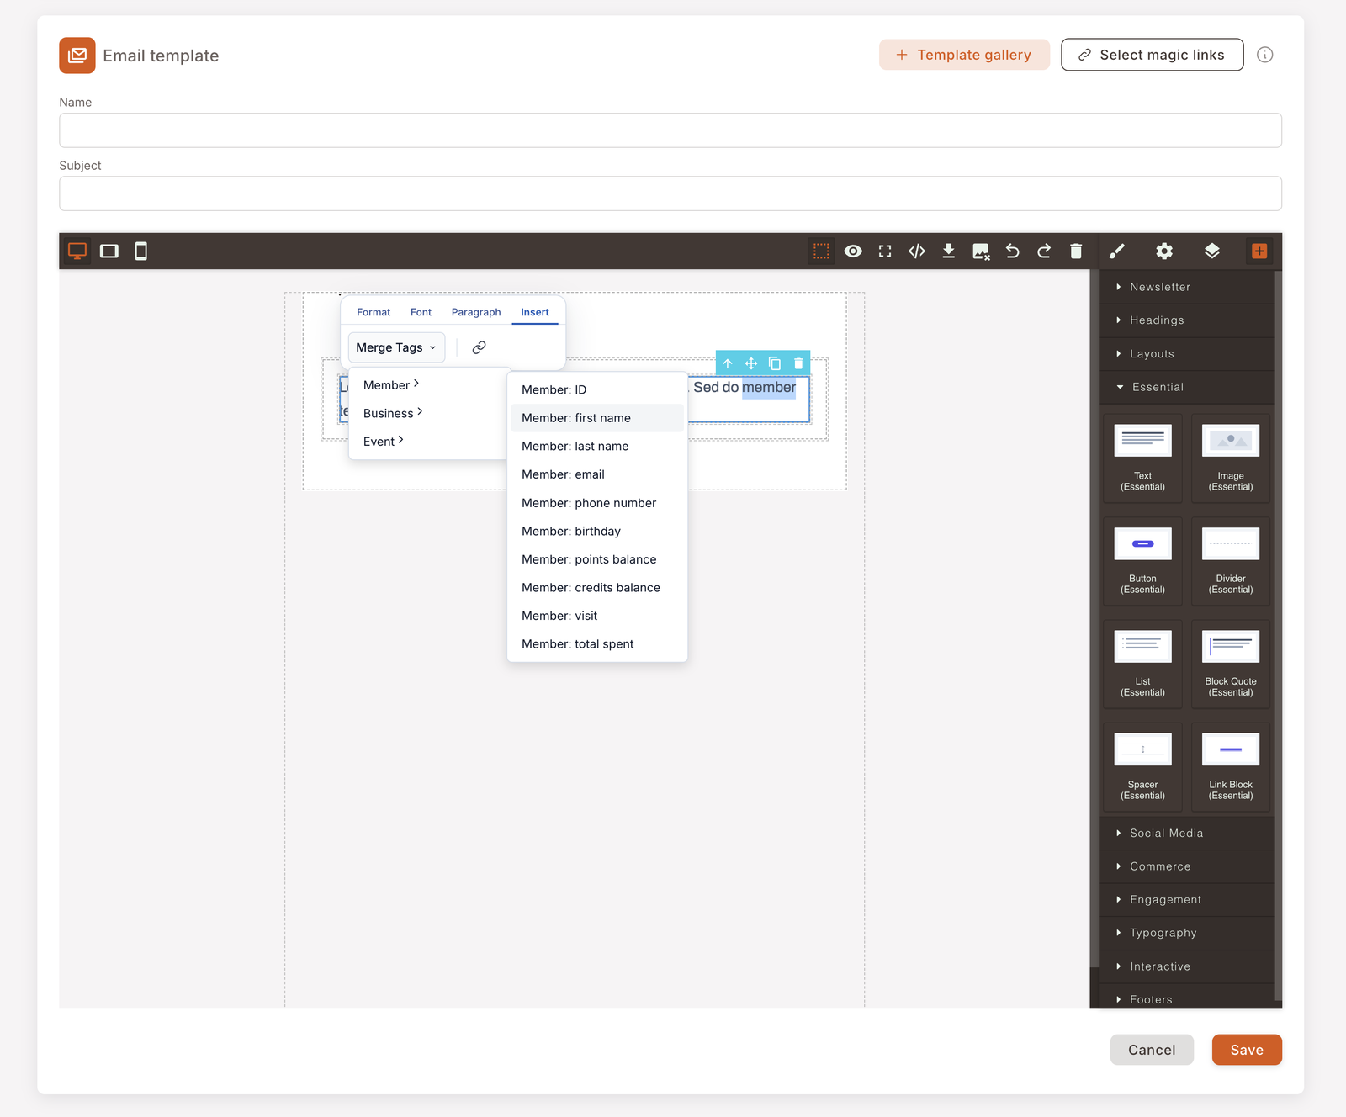This screenshot has width=1346, height=1117.
Task: Switch to mobile device preview
Action: pos(141,251)
